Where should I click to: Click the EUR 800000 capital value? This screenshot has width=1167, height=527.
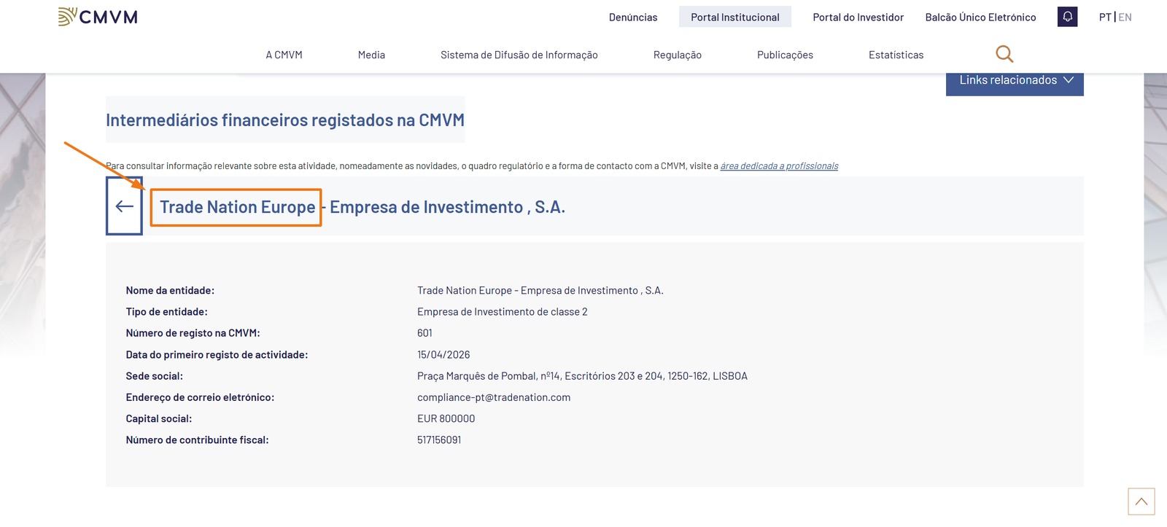coord(446,419)
